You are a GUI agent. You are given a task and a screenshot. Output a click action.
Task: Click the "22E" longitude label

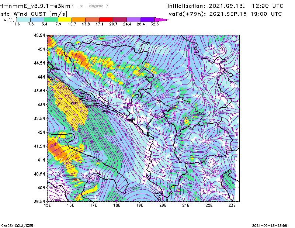209,205
